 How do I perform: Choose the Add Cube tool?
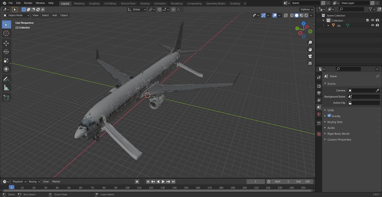pyautogui.click(x=6, y=98)
